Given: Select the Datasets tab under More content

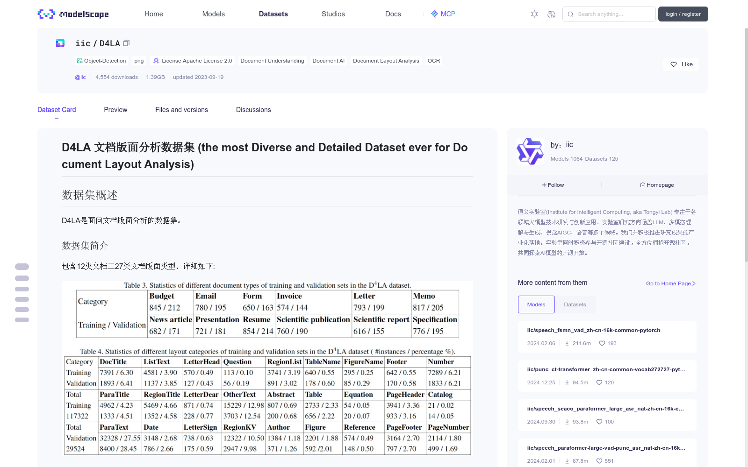Looking at the screenshot, I should tap(575, 304).
